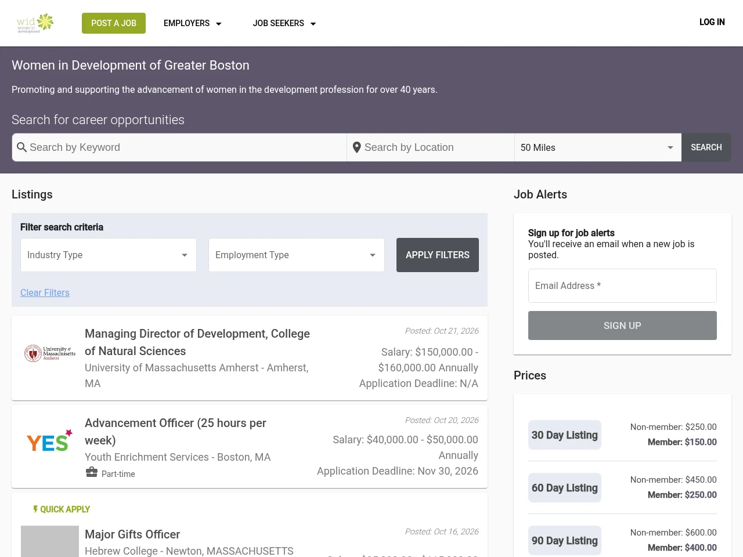Click 'Hebrew College - Newton, MASSACHUSETTS' text
Image resolution: width=743 pixels, height=557 pixels.
pos(189,551)
